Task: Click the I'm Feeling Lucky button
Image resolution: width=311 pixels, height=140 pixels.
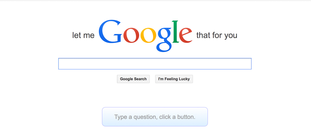Action: (174, 79)
